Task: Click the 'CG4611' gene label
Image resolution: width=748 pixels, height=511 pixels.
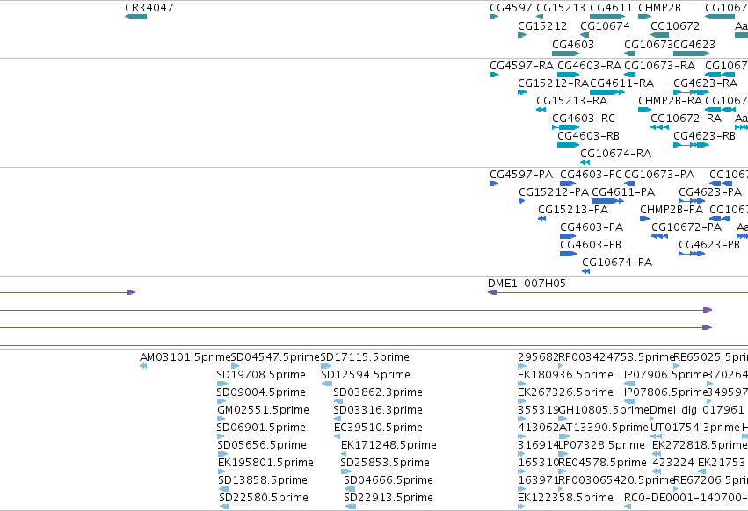Action: tap(611, 8)
